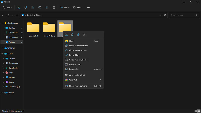Switch to large thumbnails view in status bar
The height and width of the screenshot is (113, 201).
[x=199, y=111]
